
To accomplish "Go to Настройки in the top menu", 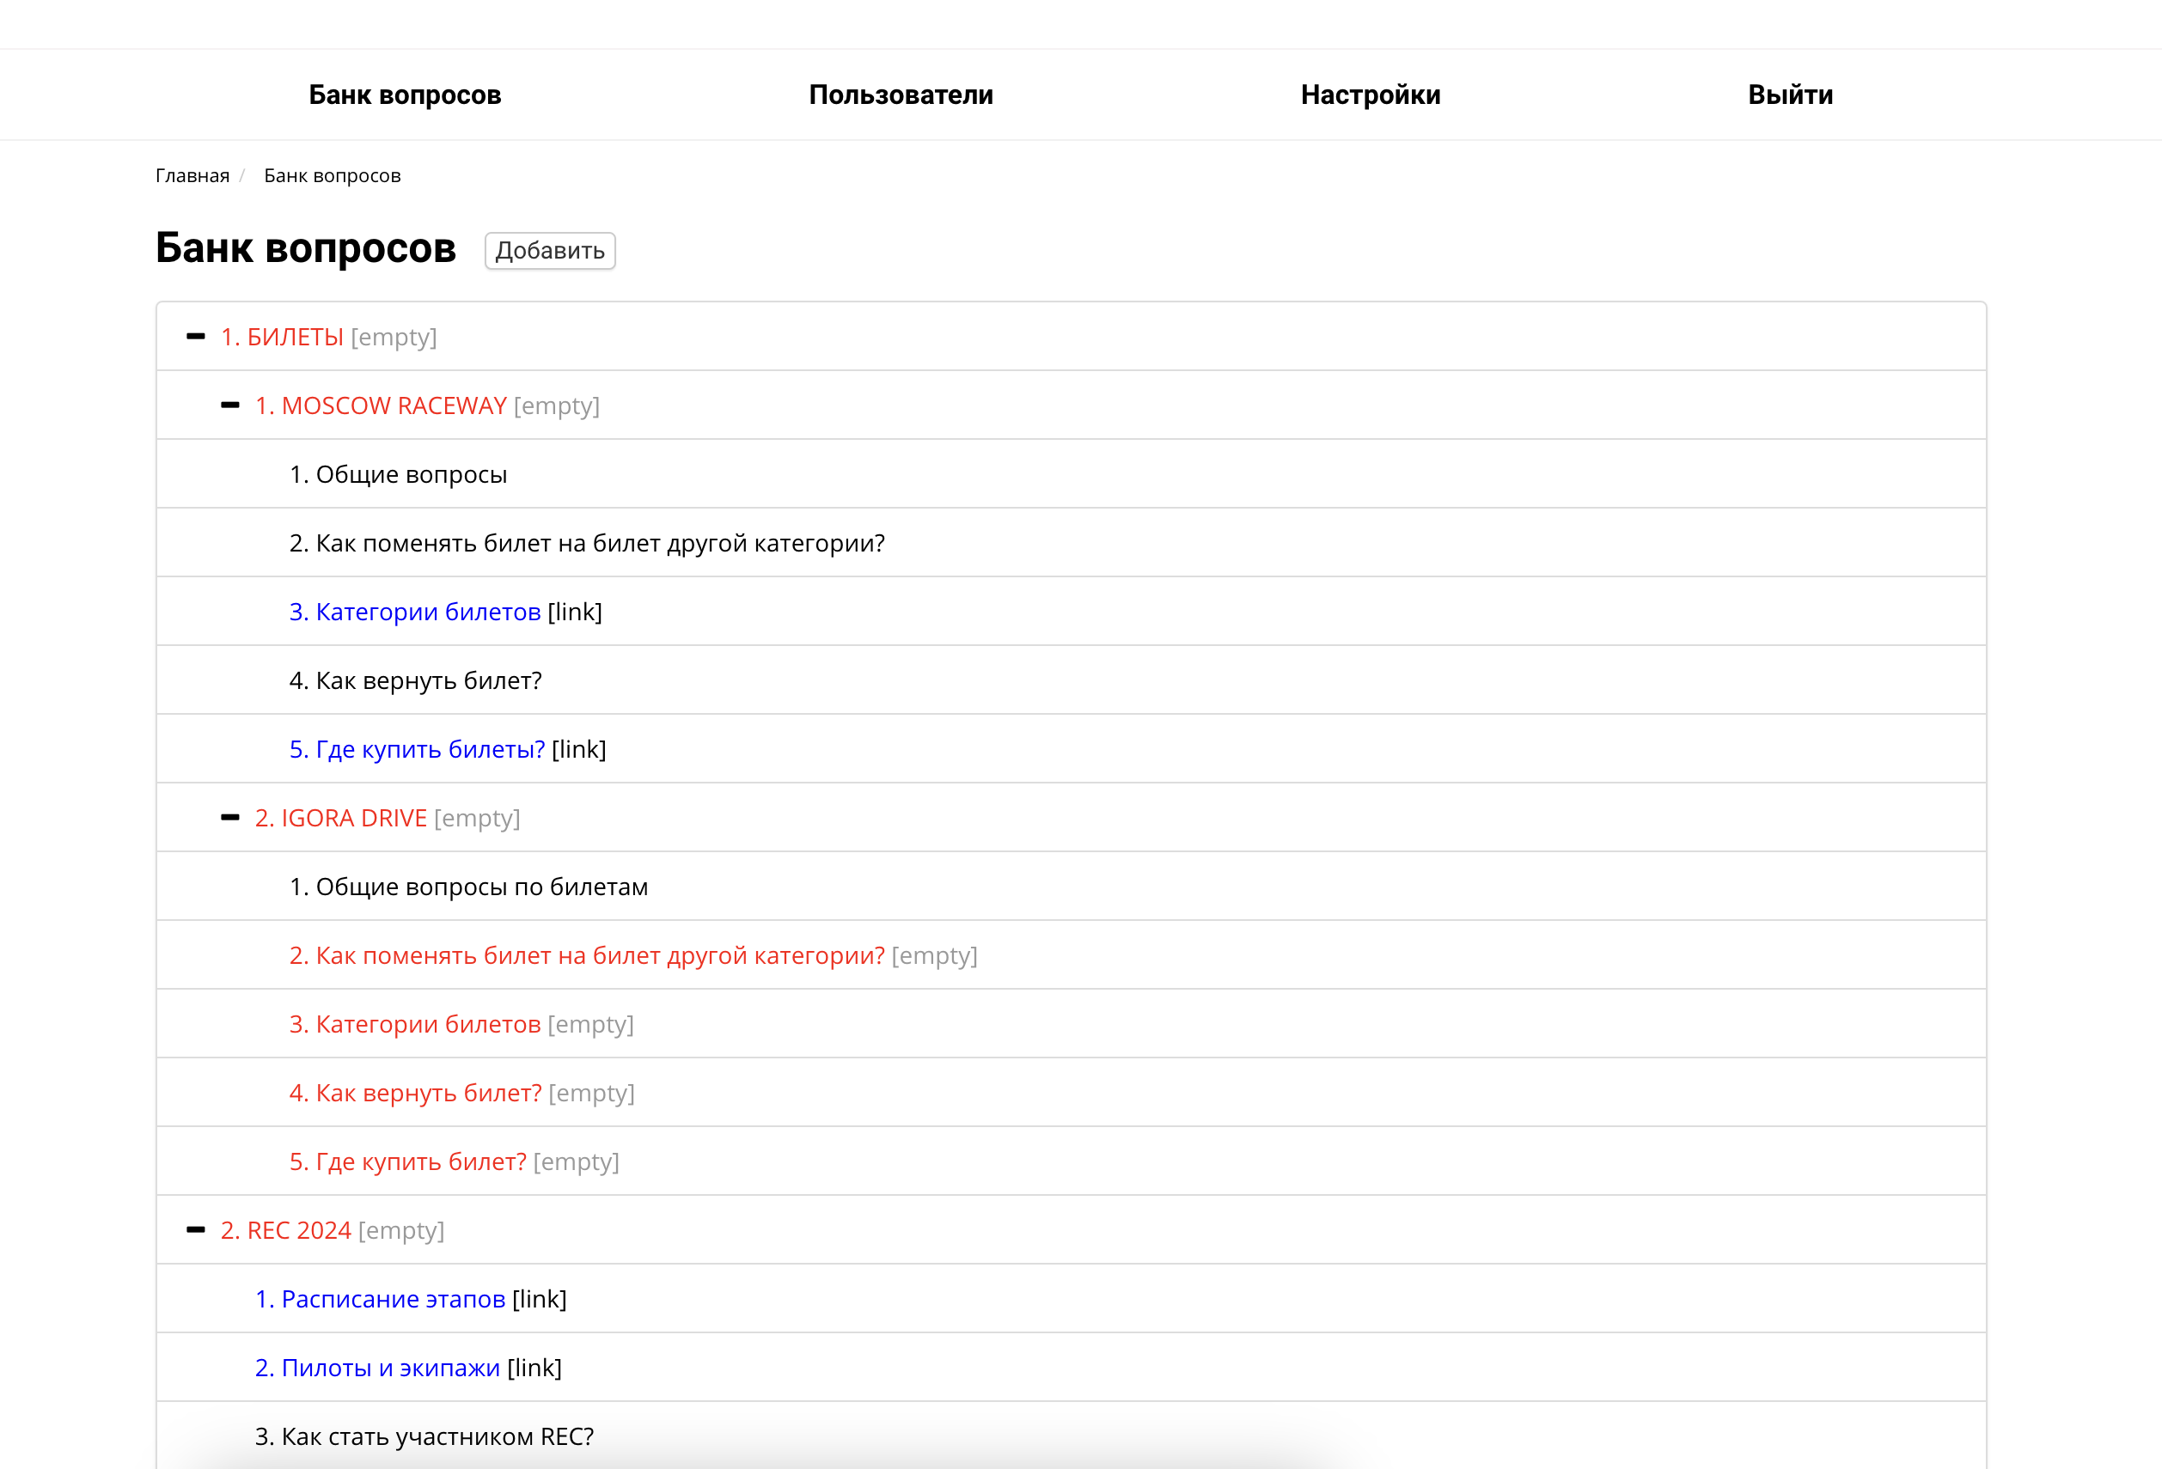I will (1370, 94).
